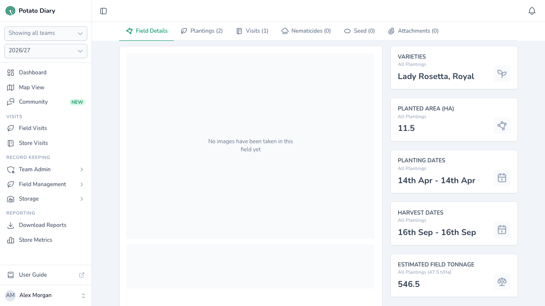Expand the Team Admin menu
Viewport: 545px width, 306px height.
[x=46, y=170]
